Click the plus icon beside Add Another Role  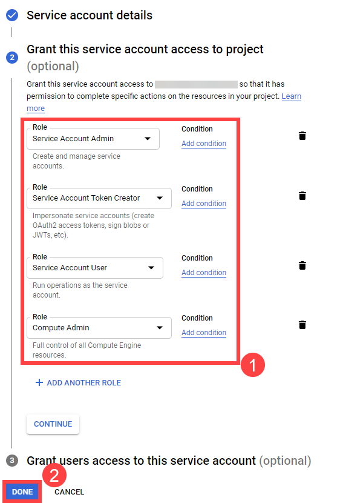39,382
